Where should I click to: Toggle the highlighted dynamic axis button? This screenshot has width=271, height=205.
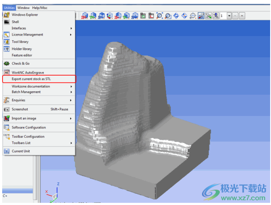201,16
